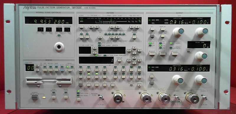The height and width of the screenshot is (114, 236).
Task: Click memory DIR / FILE No. button
Action: tap(45, 70)
